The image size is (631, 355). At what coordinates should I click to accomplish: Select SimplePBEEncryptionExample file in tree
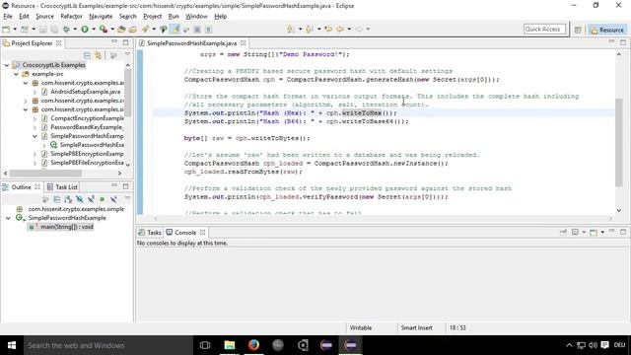coord(87,154)
